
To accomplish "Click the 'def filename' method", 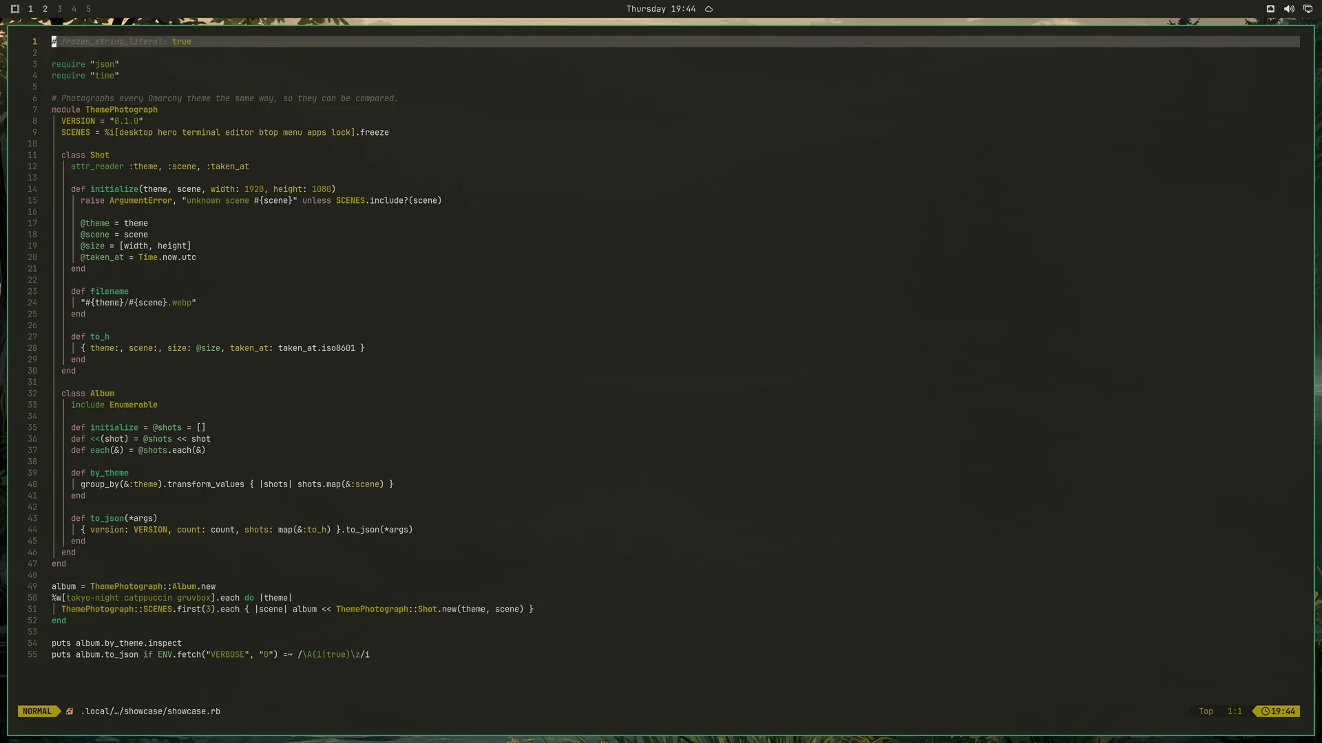I will pyautogui.click(x=100, y=291).
